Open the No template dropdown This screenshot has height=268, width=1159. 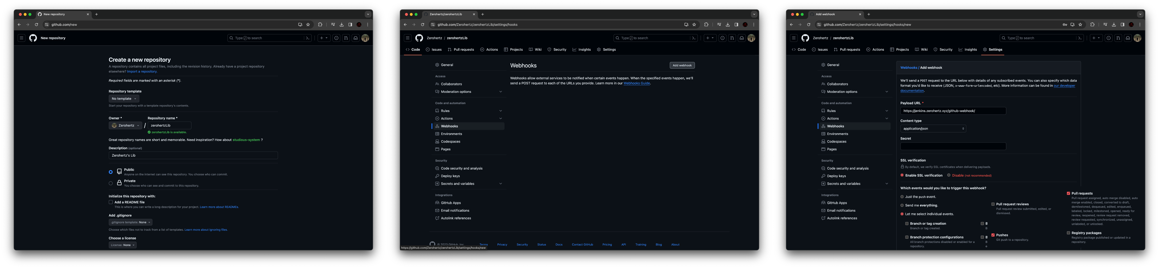(124, 99)
